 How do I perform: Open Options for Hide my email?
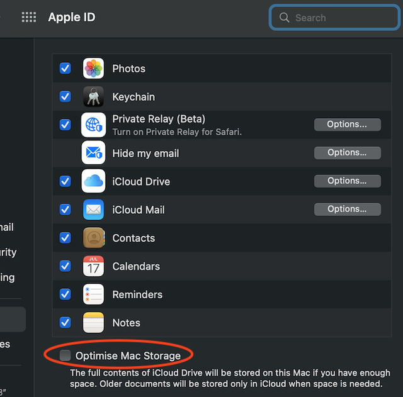pos(347,153)
